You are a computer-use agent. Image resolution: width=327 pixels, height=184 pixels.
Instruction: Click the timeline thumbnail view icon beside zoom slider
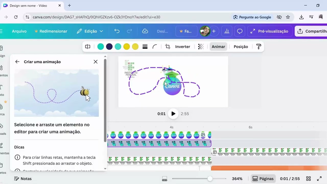pyautogui.click(x=165, y=179)
